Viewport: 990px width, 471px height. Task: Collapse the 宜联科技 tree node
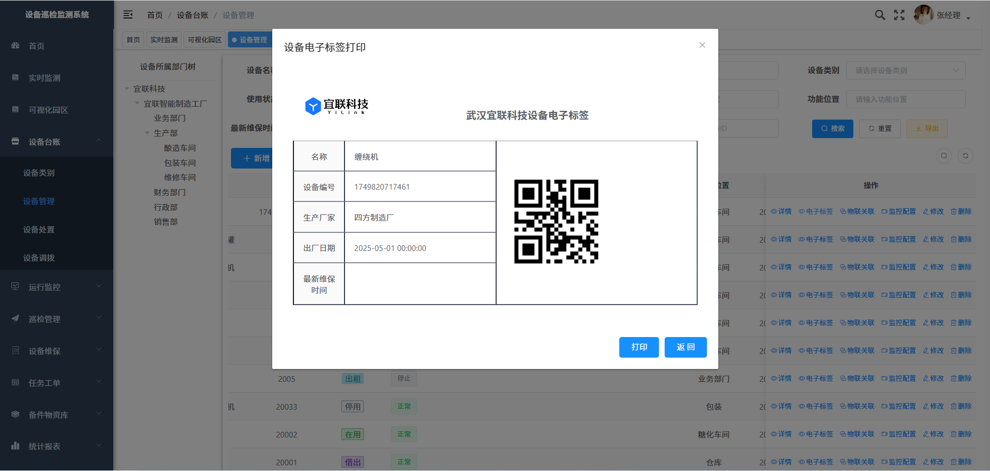coord(127,89)
